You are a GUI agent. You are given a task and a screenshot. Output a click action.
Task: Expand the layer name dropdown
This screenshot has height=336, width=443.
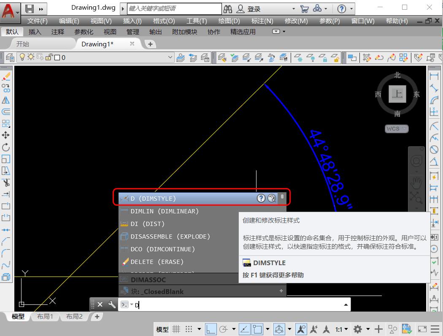[x=170, y=57]
